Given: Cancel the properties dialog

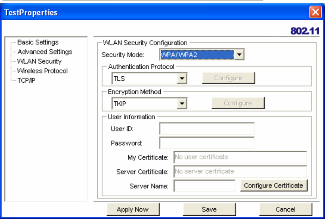Looking at the screenshot, I should coord(285,209).
